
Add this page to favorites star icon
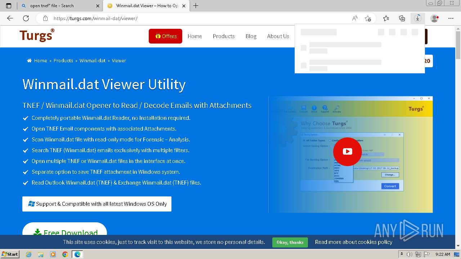click(x=368, y=18)
